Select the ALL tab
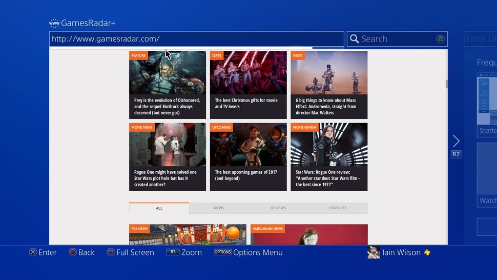Image resolution: width=497 pixels, height=280 pixels. click(x=159, y=208)
